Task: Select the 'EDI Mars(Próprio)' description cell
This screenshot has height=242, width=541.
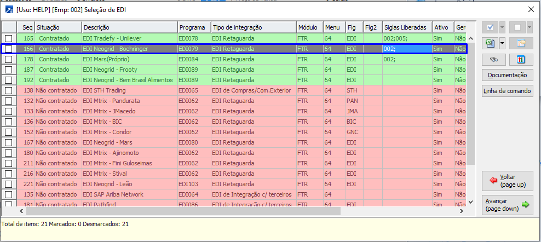Action: (130, 59)
